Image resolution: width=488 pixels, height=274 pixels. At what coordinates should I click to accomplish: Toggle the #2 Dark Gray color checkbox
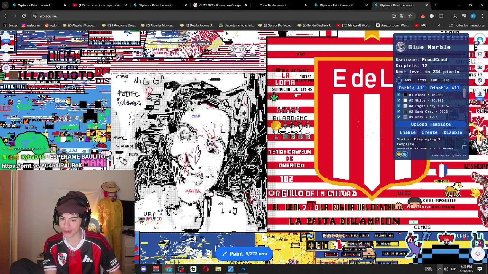pos(399,112)
